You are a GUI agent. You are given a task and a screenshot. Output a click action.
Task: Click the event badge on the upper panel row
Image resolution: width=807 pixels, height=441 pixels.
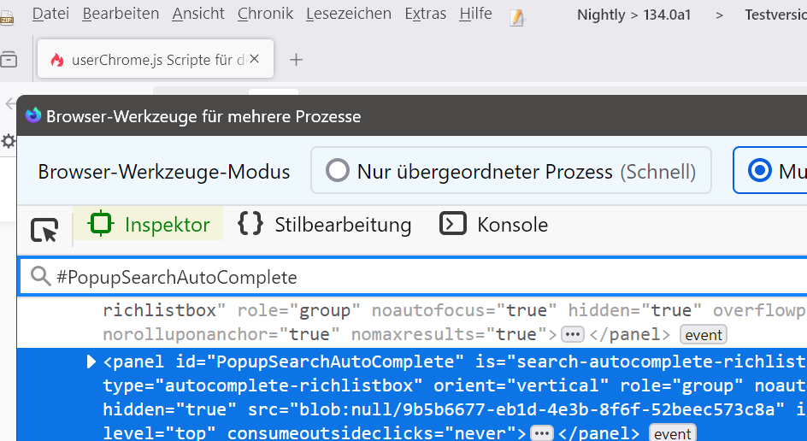(703, 334)
